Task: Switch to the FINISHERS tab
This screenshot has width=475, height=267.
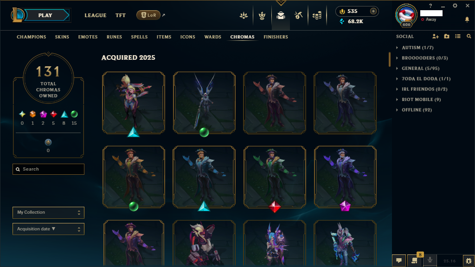Action: pyautogui.click(x=276, y=37)
